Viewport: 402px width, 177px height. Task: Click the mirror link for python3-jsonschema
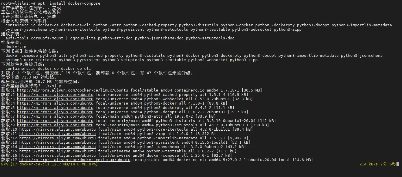tap(57, 147)
